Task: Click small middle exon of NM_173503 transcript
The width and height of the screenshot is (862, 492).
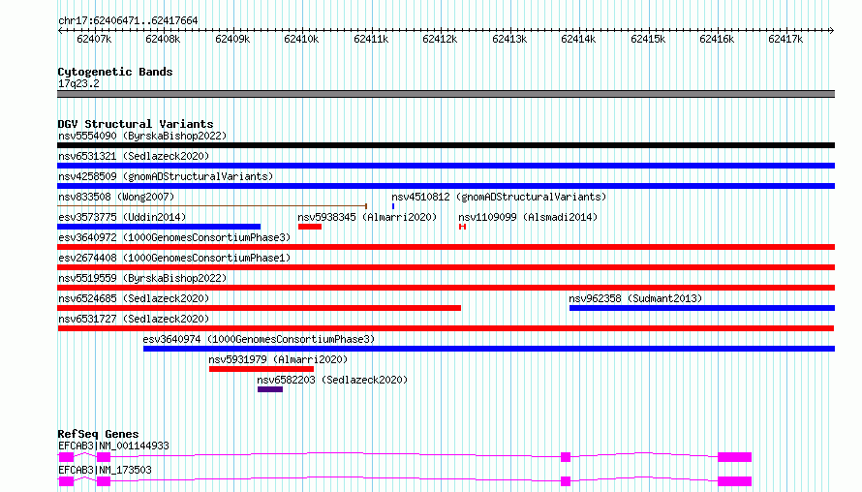Action: 566,481
